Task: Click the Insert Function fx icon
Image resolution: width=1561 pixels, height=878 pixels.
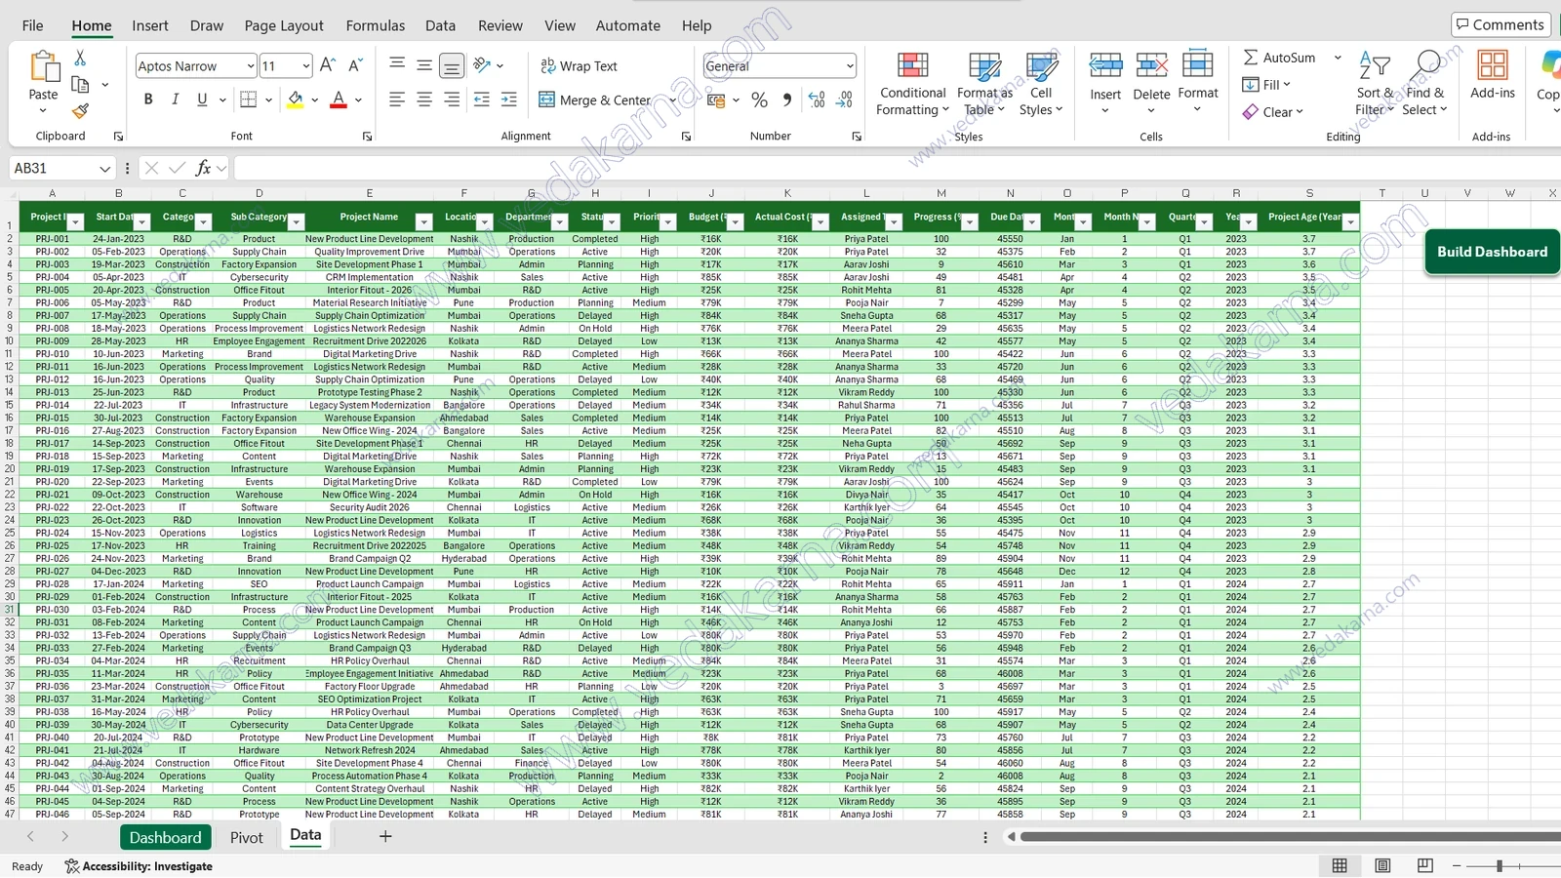Action: click(203, 168)
